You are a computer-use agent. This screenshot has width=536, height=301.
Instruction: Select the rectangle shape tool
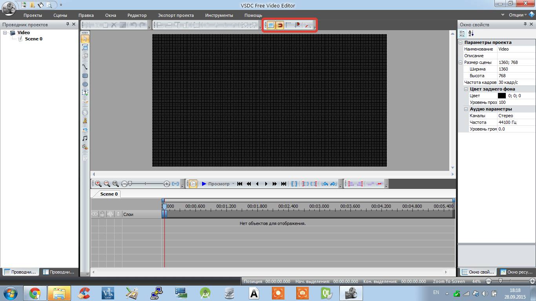coord(85,76)
